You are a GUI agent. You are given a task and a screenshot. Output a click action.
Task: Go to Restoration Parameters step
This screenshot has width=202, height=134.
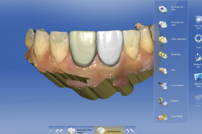coord(81,130)
